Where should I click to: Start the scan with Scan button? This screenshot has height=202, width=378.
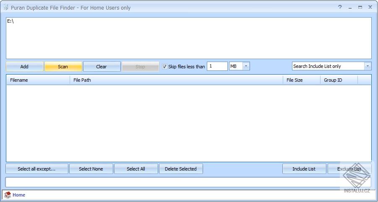pos(63,67)
